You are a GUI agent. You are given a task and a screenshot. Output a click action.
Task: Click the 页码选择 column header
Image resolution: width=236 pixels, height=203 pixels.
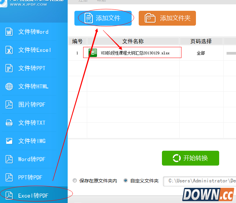(201, 41)
